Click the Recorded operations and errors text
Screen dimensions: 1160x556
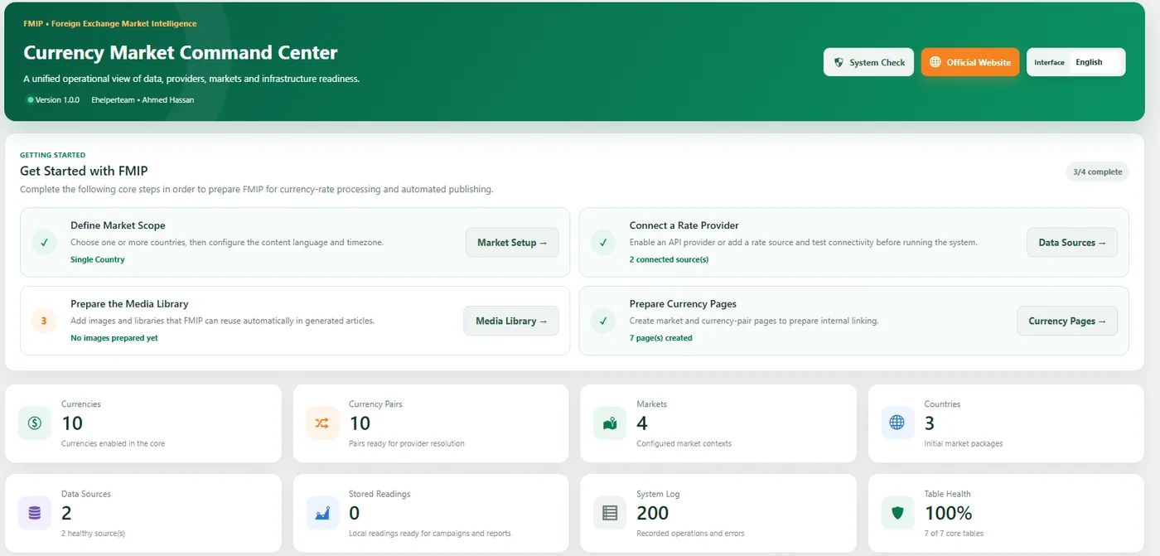pyautogui.click(x=690, y=534)
